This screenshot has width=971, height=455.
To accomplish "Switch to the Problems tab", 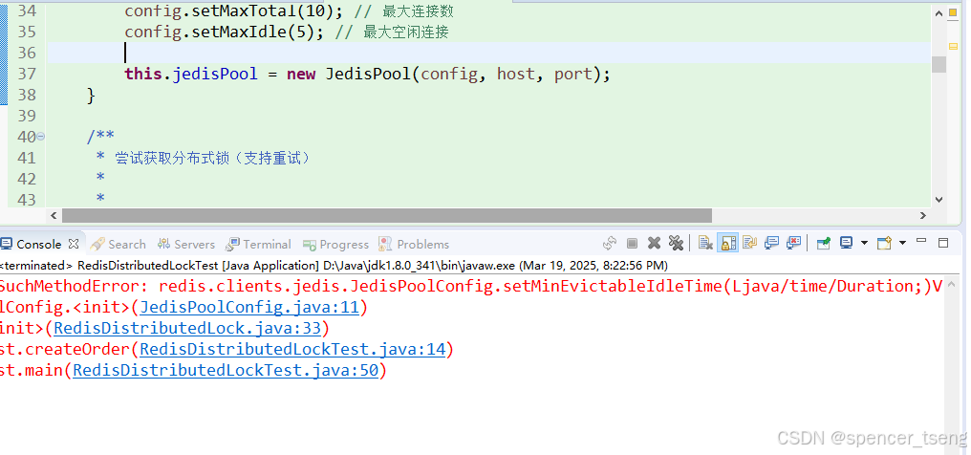I will (414, 244).
